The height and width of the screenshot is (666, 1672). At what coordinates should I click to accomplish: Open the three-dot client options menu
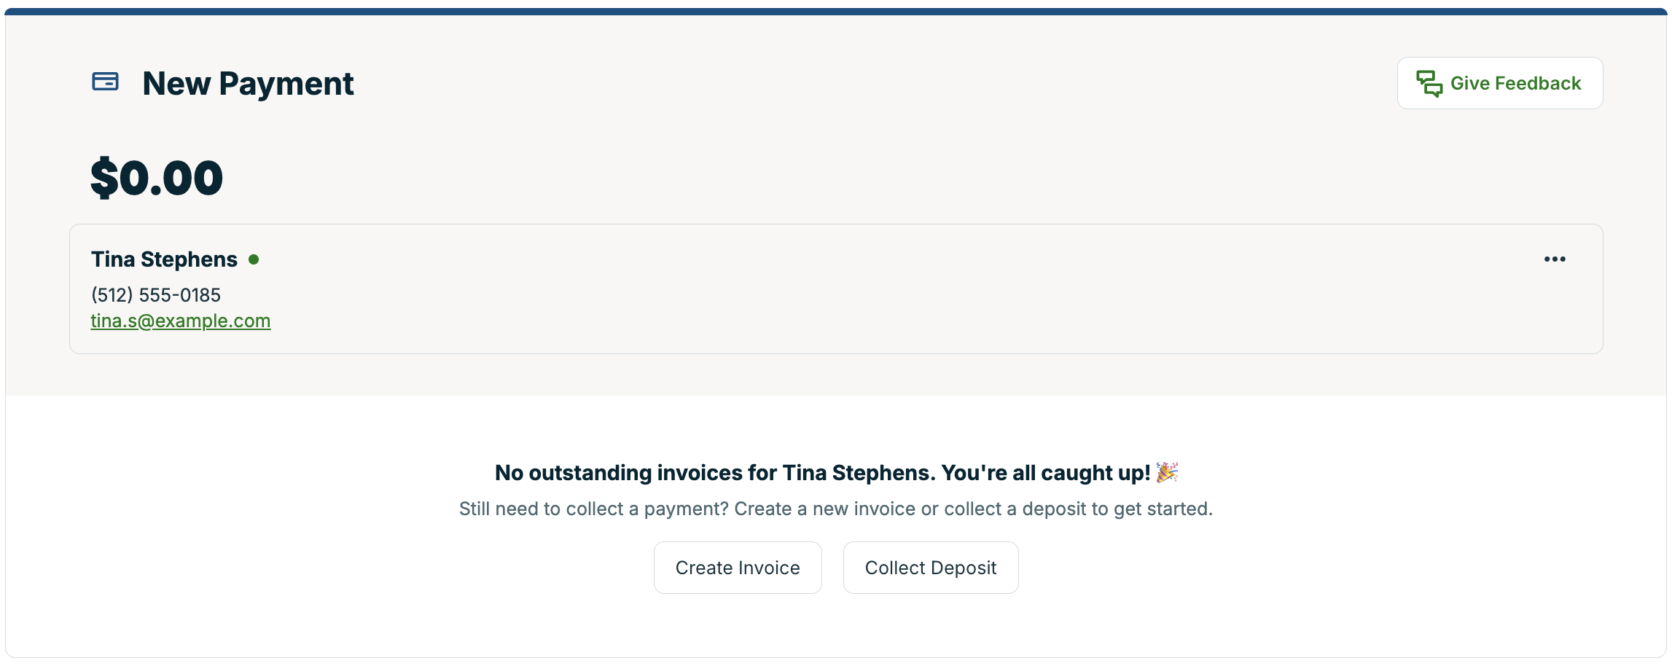point(1554,259)
